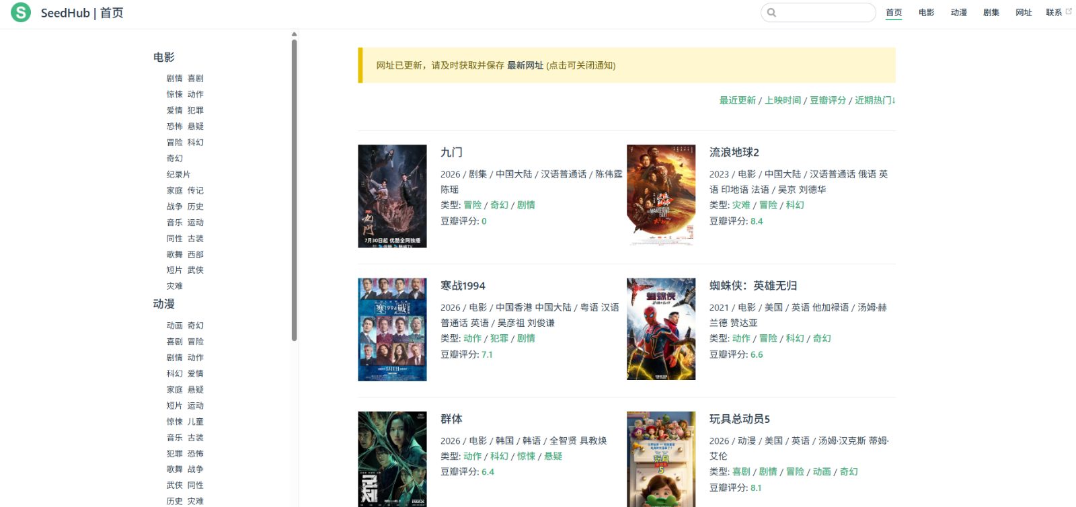Click 惊悚 genre tag under 群体

pyautogui.click(x=526, y=456)
